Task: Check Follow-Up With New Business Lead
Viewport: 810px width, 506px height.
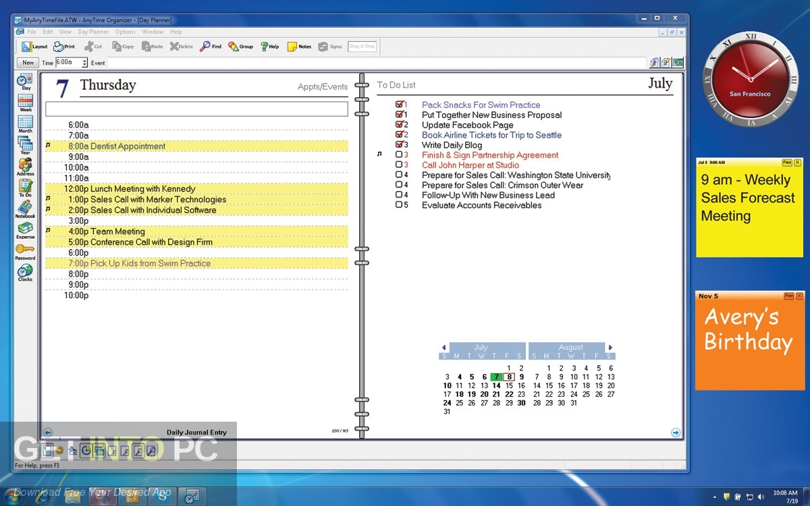Action: (x=399, y=195)
